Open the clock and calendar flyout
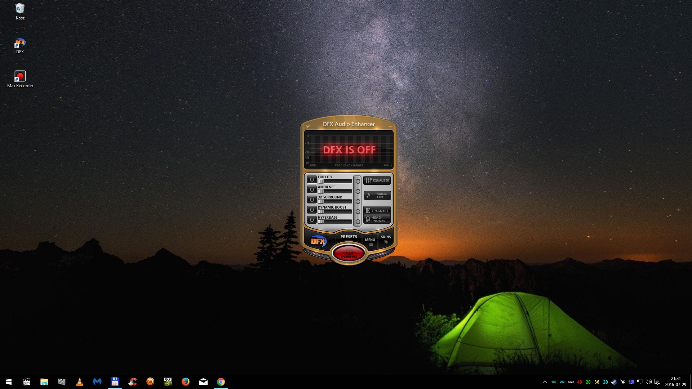 (x=676, y=382)
